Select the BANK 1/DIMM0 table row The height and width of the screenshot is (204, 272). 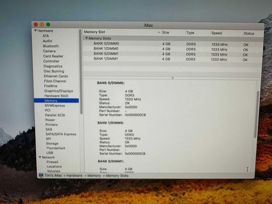173,49
